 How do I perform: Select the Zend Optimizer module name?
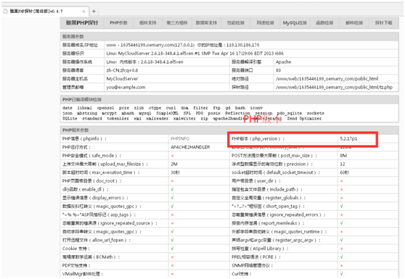click(x=304, y=119)
